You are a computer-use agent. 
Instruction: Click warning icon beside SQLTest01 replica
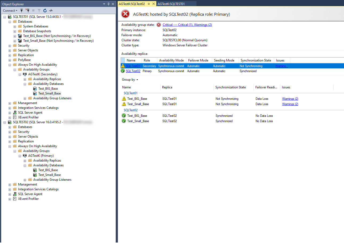(123, 66)
